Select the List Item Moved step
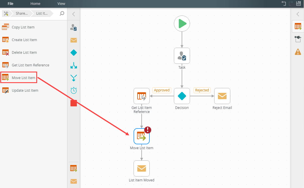 pyautogui.click(x=142, y=168)
